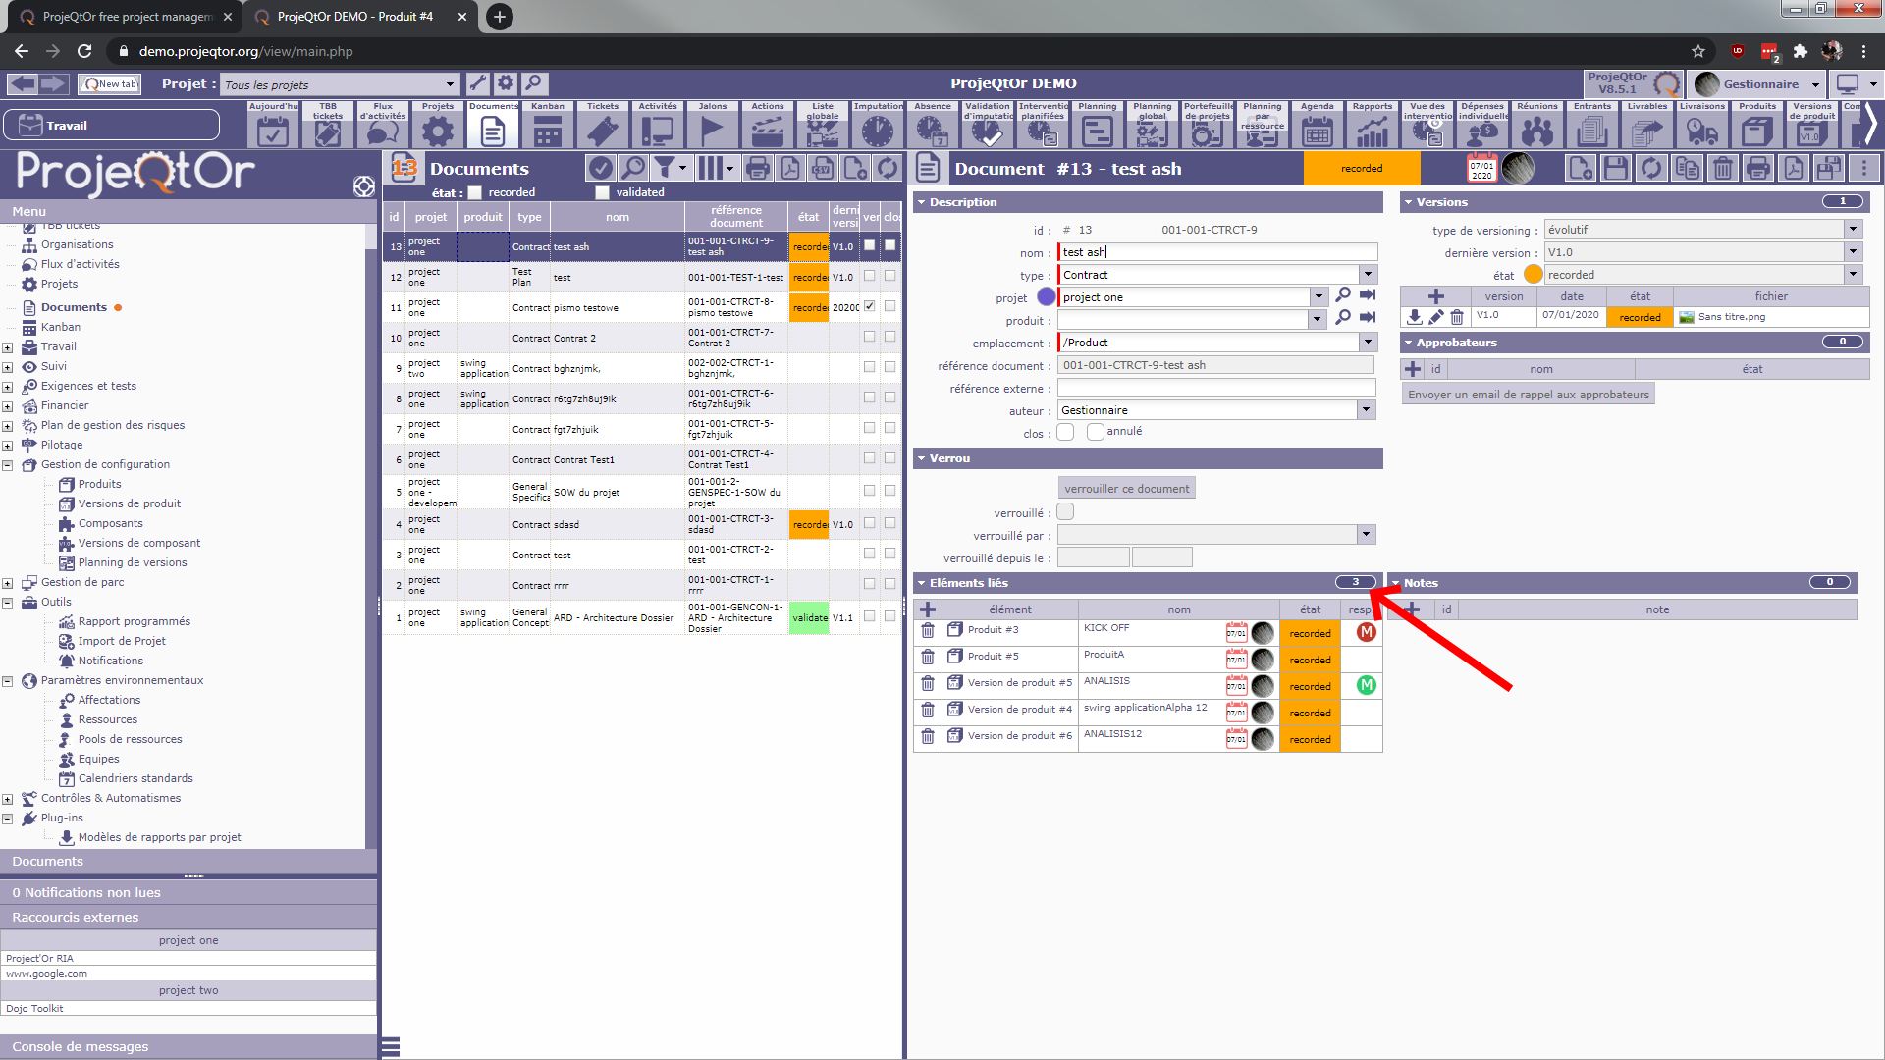Delete the document with trash icon
The image size is (1885, 1060).
tap(1722, 169)
